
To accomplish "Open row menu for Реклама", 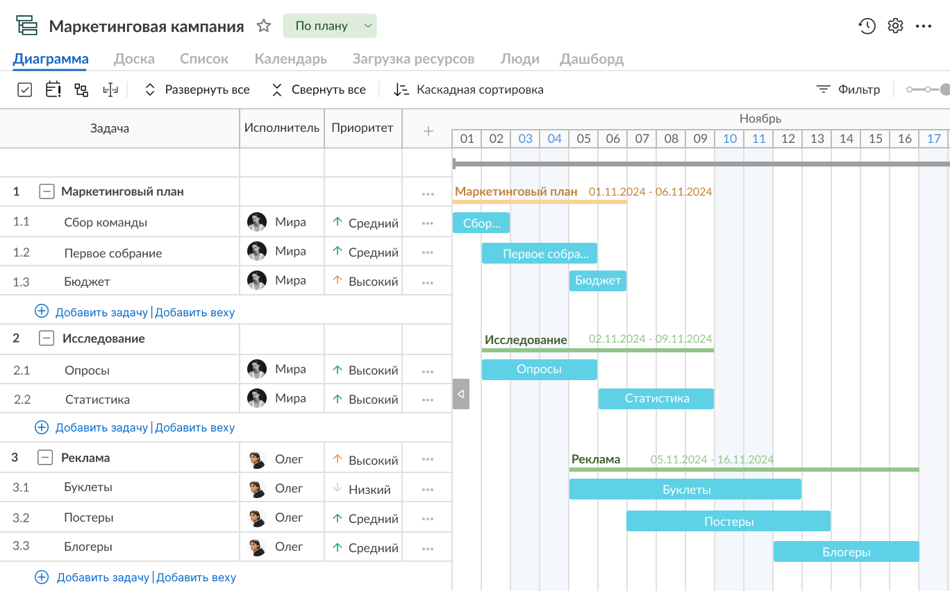I will [x=428, y=459].
